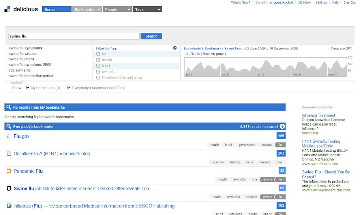Go to the Home tab

click(57, 9)
